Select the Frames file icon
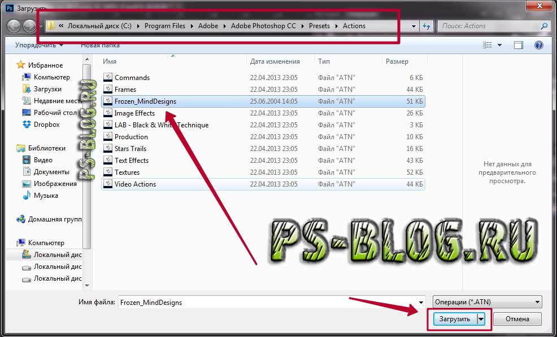This screenshot has width=557, height=337. click(108, 89)
